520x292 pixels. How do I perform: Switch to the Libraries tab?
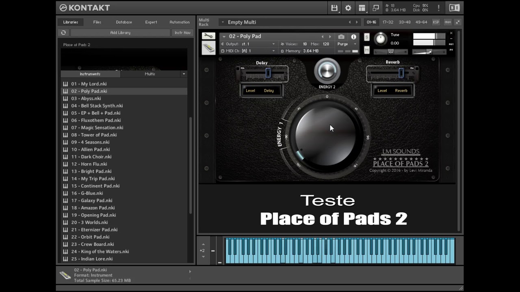[71, 22]
